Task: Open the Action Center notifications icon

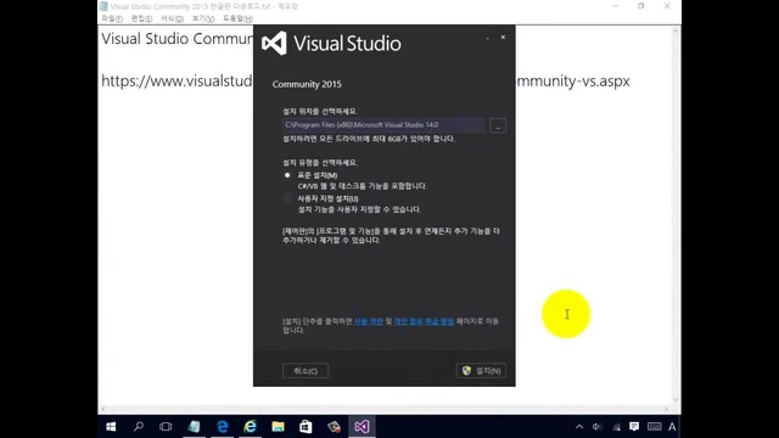Action: 634,426
